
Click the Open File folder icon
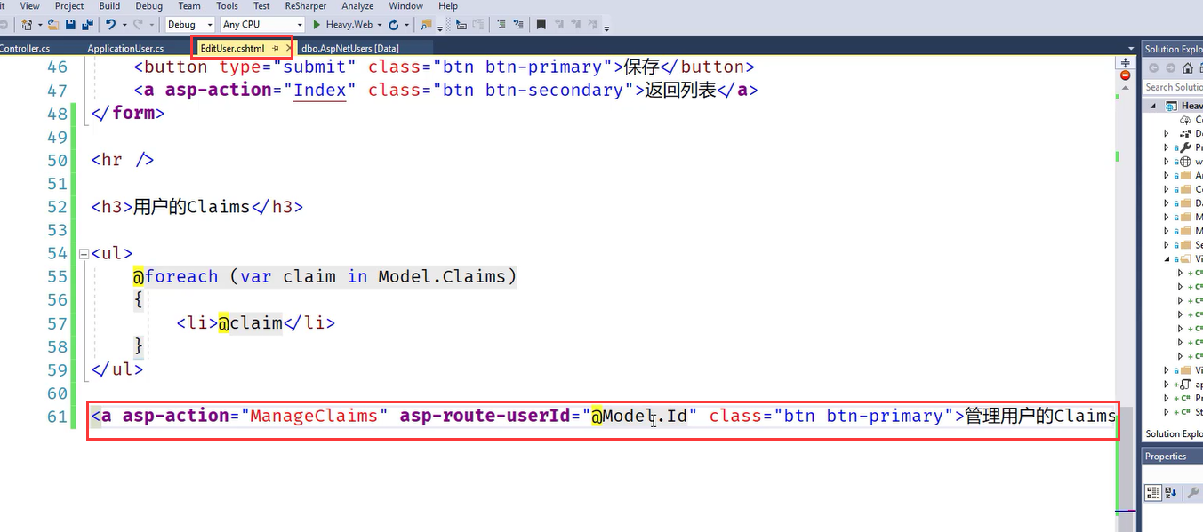pyautogui.click(x=53, y=25)
